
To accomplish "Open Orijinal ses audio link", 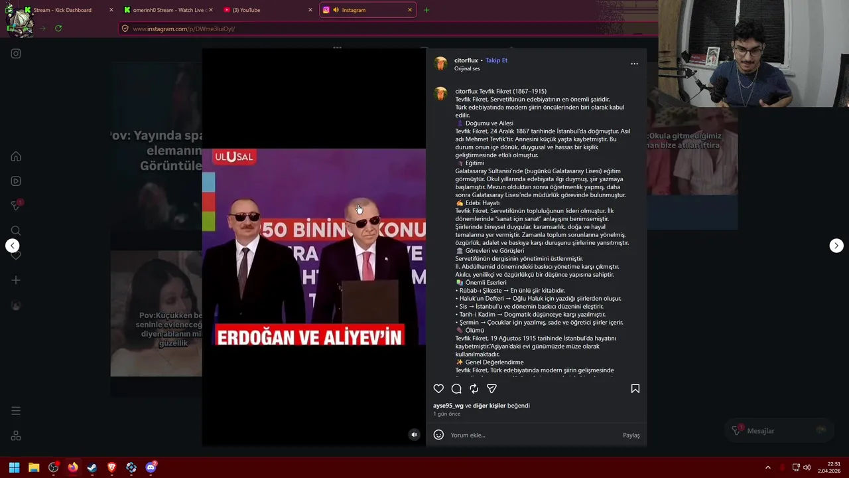I will coord(467,69).
